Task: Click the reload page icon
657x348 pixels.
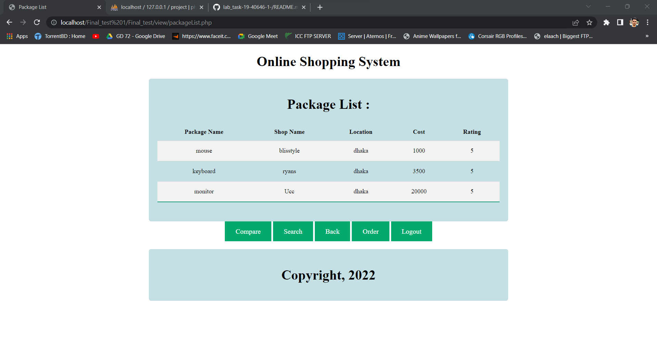Action: tap(37, 22)
